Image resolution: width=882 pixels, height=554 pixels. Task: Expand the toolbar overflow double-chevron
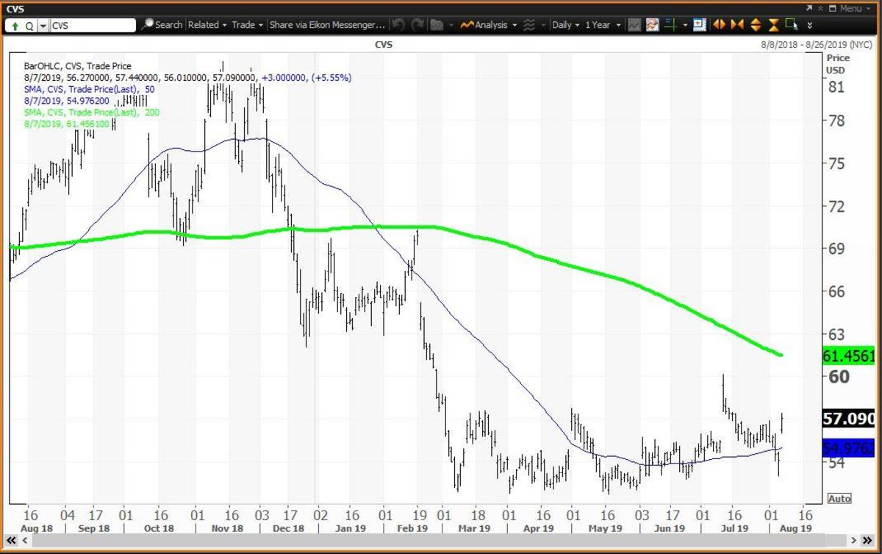click(x=809, y=25)
